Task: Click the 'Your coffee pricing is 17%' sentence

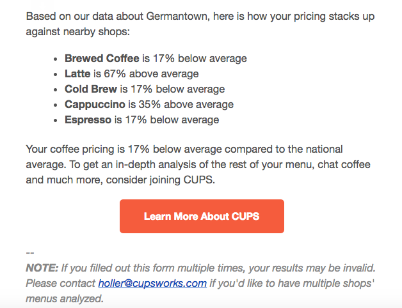Action: [88, 149]
